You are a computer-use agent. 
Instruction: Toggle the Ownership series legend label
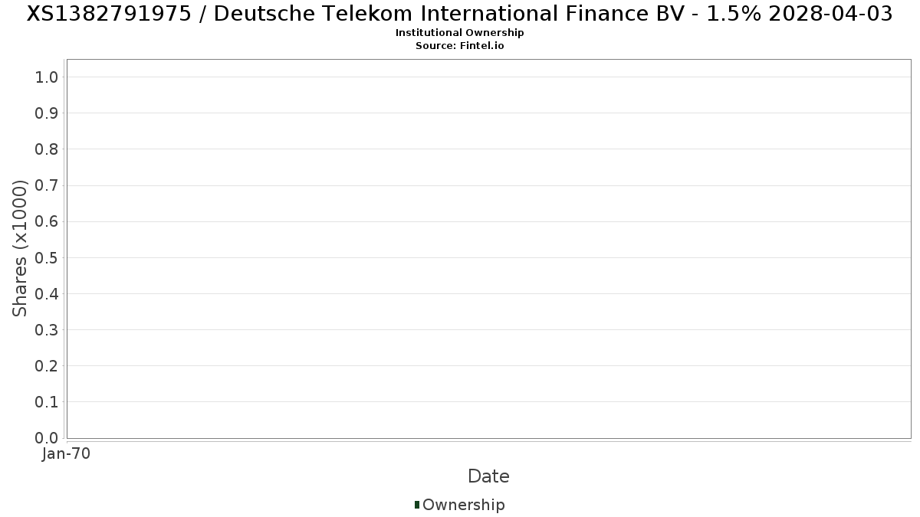click(463, 505)
